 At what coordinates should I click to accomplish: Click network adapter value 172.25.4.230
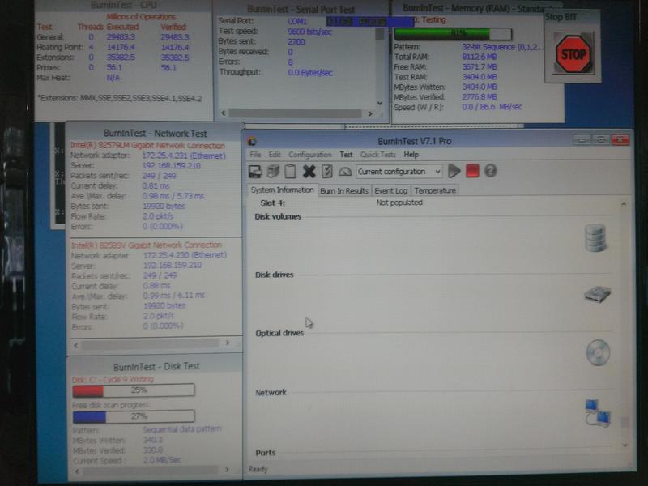[x=185, y=255]
